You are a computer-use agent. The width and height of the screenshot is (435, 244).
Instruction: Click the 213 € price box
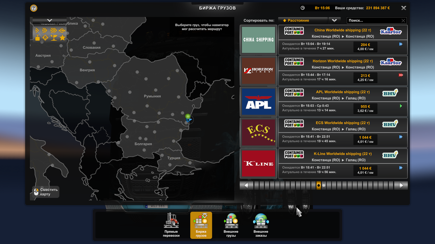365,78
